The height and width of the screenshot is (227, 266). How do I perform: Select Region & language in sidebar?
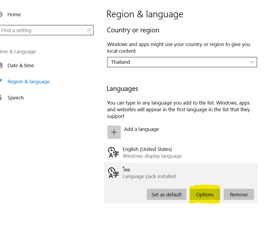point(29,81)
